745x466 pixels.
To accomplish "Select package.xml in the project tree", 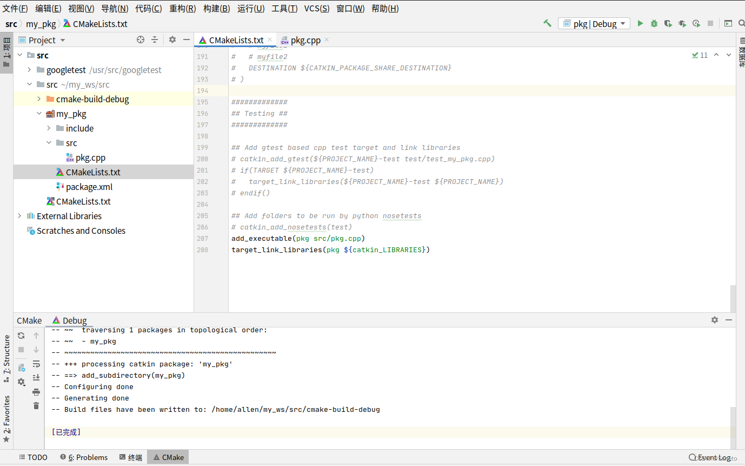I will click(89, 187).
